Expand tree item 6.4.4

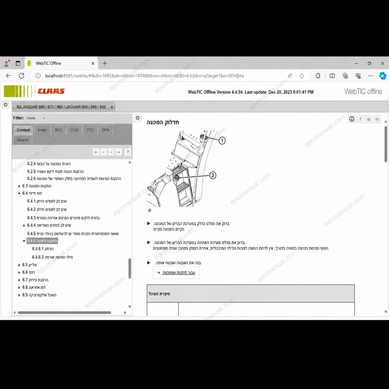(24, 226)
